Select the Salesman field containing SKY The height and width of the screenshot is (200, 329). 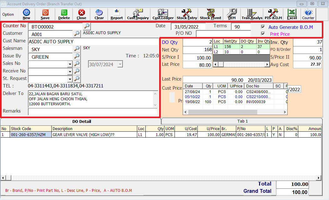(50, 49)
